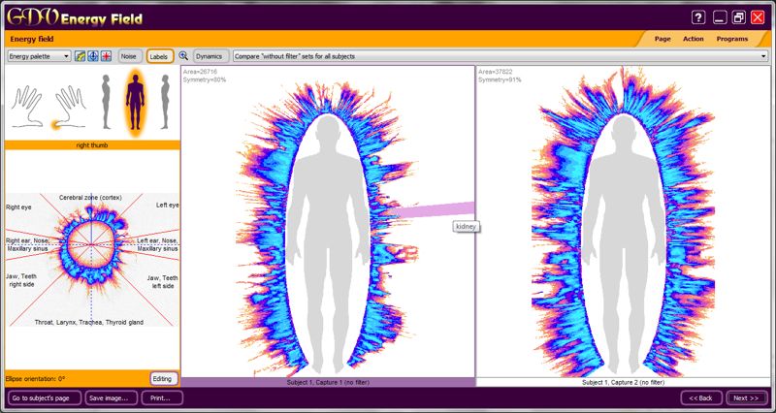
Task: Click the first toolbar icon beside palette dropdown
Action: click(81, 56)
